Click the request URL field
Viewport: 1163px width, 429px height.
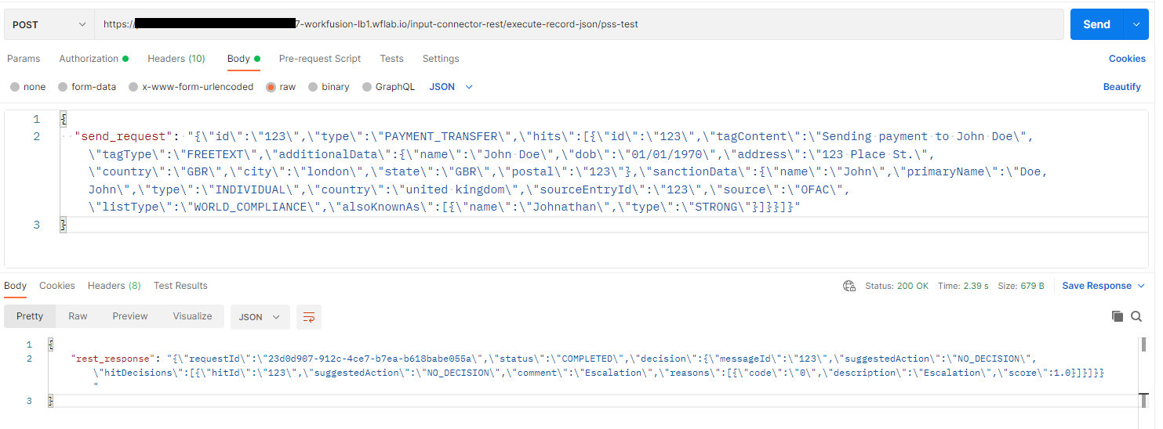(x=580, y=24)
